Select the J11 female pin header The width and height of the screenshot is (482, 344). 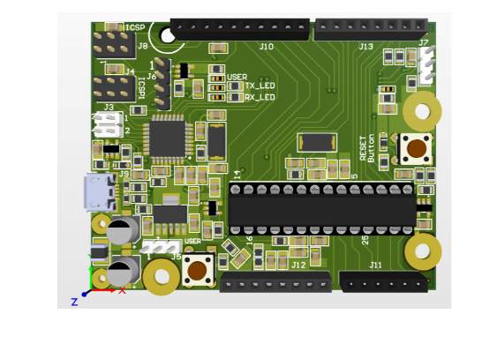(384, 282)
